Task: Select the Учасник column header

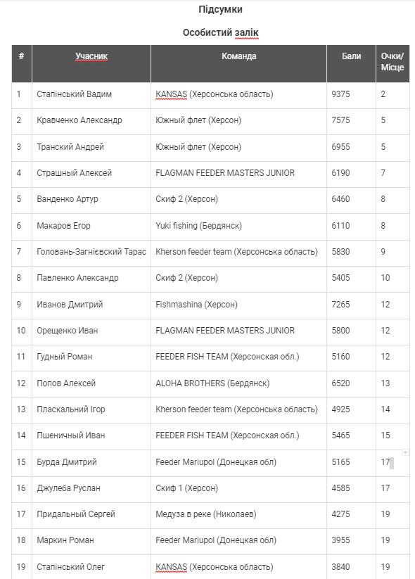Action: click(91, 63)
